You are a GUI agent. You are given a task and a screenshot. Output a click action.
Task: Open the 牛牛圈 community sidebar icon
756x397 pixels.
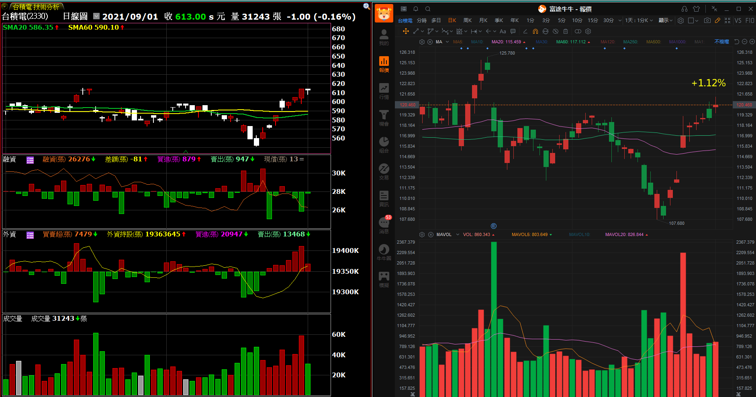tap(384, 252)
